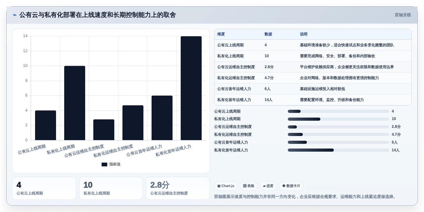This screenshot has width=424, height=212.
Task: Select the 私有化运维自主控制度 table row name
Action: (x=236, y=78)
